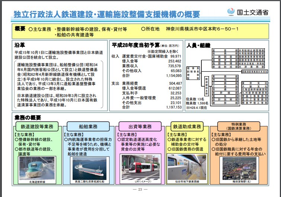Select the slide title 独立行政法人鉄道建設・運輸施設整備支援機構の概要
Image resolution: width=281 pixels, height=197 pixels.
[106, 14]
